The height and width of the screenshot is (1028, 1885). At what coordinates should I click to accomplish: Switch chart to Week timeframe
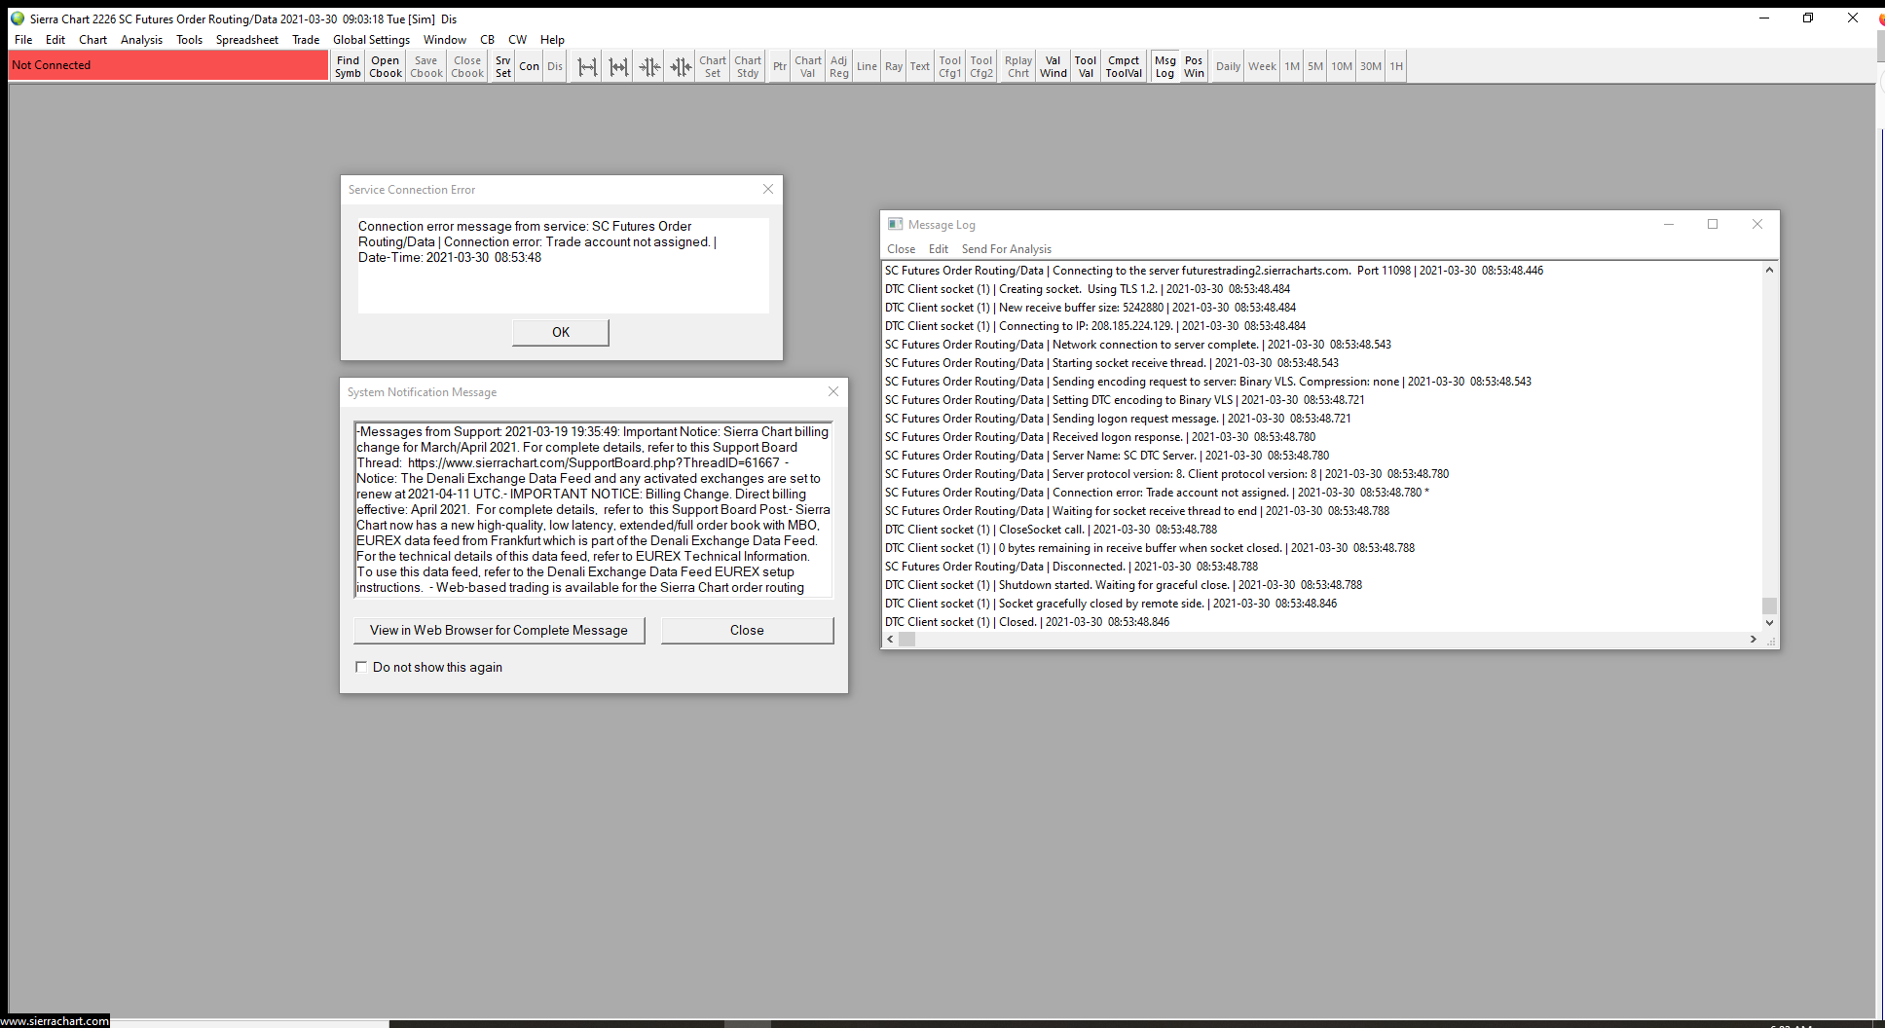[1263, 66]
